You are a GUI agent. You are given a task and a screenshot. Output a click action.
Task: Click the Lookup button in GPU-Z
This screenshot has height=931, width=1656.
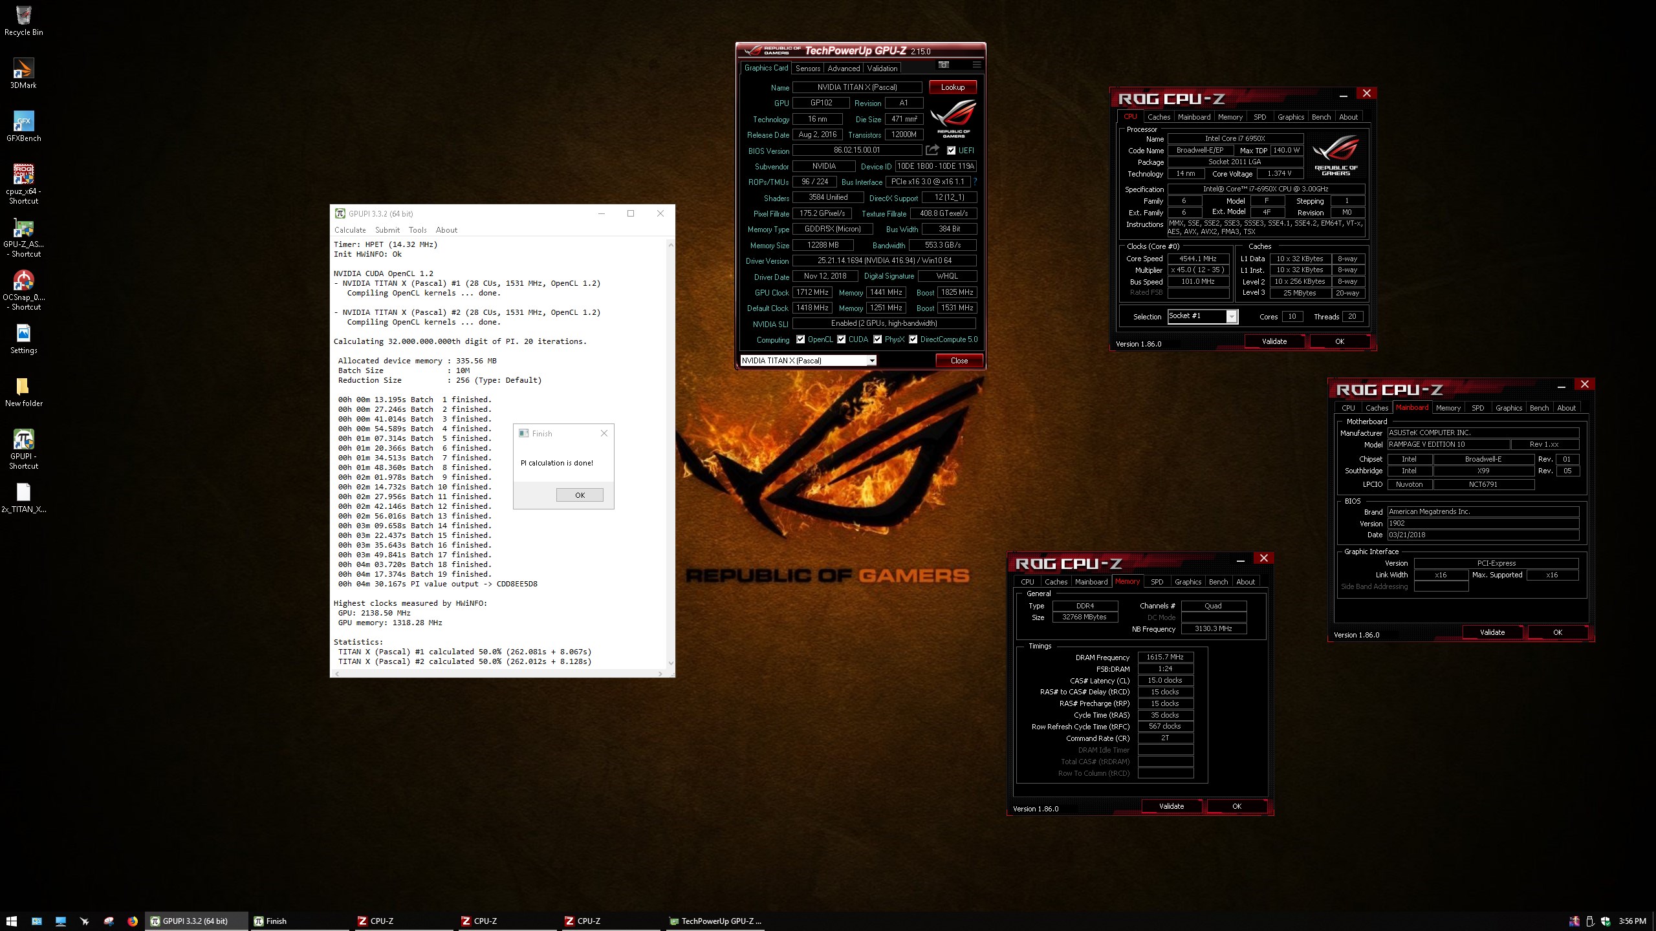tap(953, 87)
